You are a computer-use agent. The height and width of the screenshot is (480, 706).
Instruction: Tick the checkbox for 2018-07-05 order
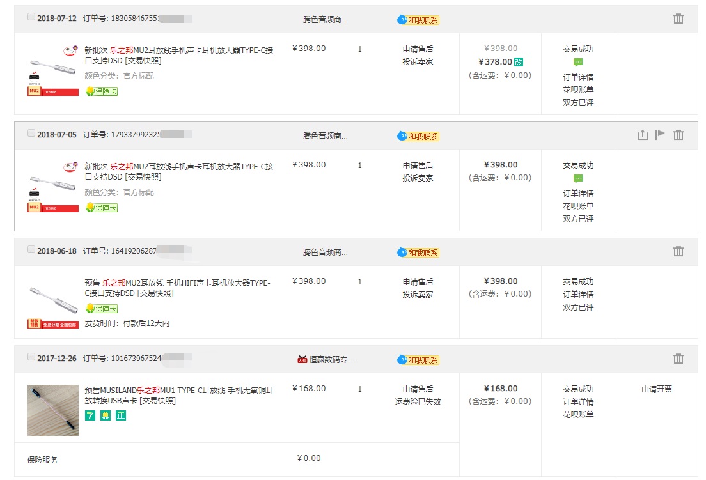coord(31,134)
